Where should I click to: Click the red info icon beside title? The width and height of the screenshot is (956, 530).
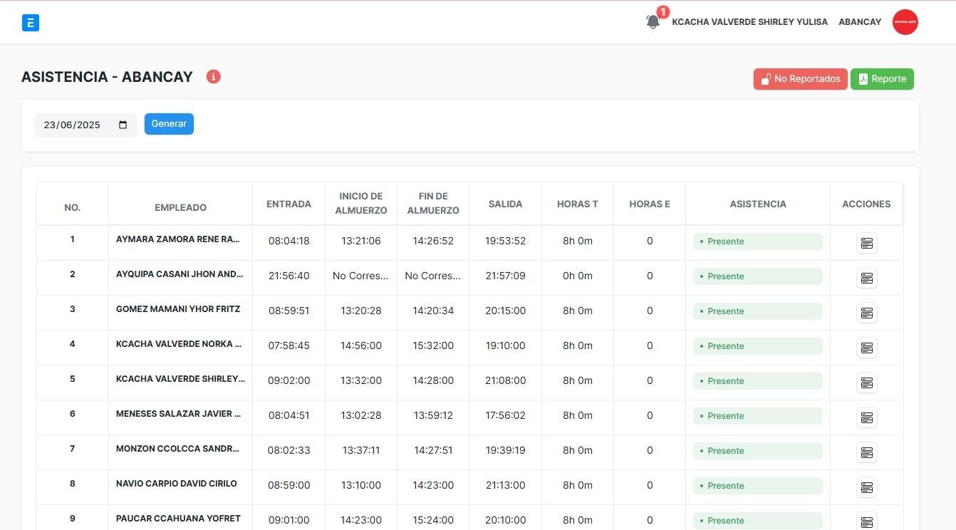214,77
